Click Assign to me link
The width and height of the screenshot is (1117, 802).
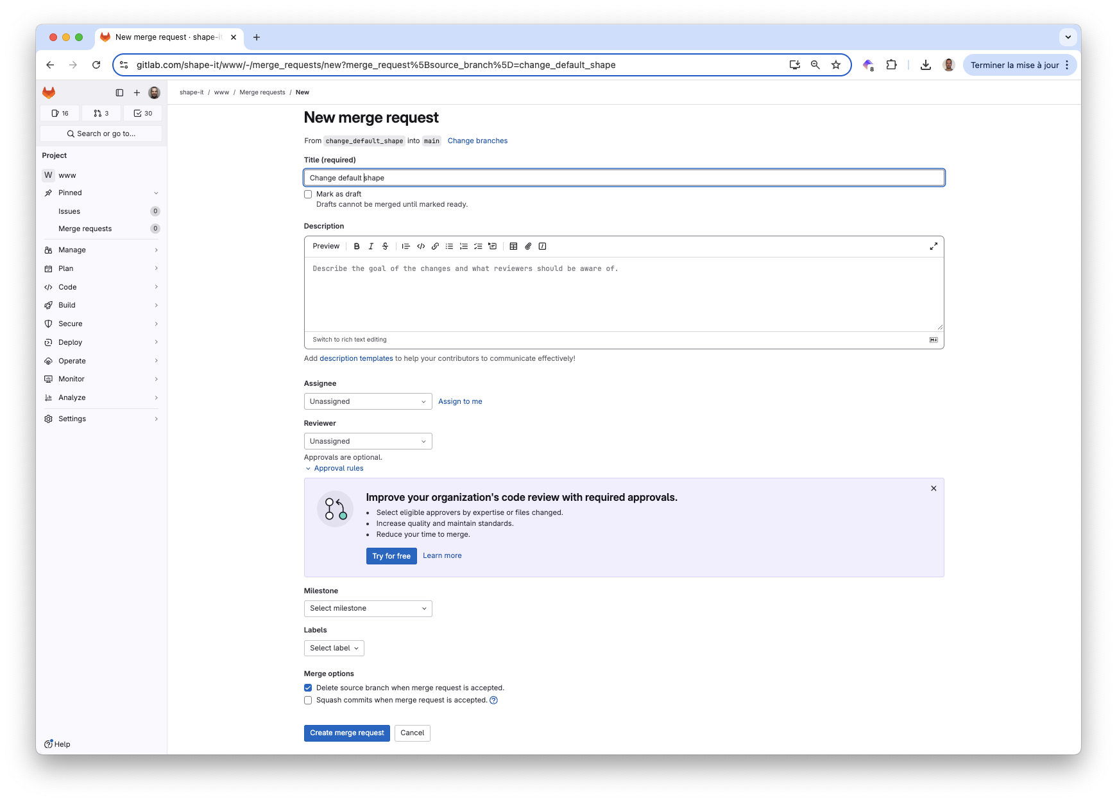click(460, 402)
